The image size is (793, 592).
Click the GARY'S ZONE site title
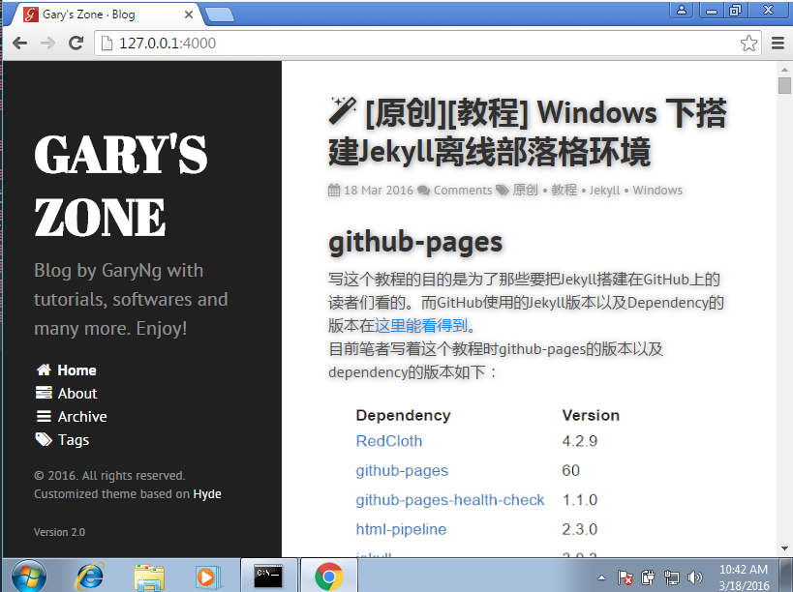click(x=121, y=186)
